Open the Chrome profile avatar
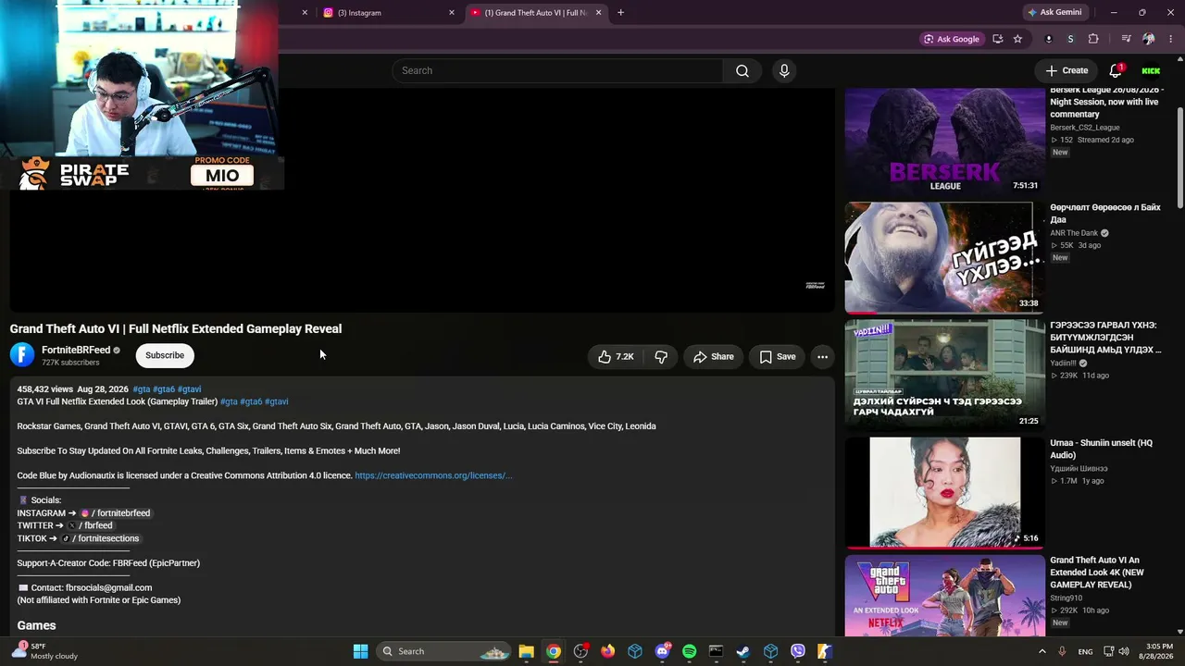This screenshot has height=666, width=1185. point(1148,39)
